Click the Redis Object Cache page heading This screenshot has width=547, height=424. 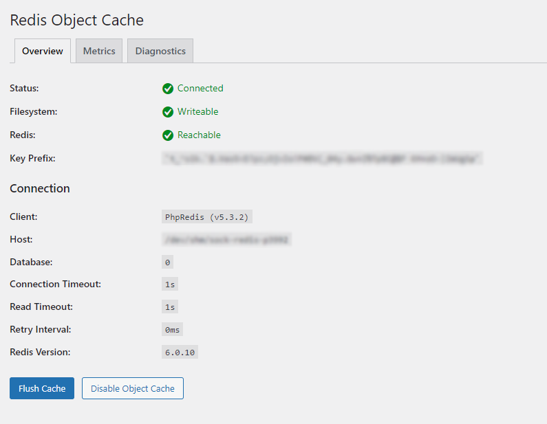[x=77, y=20]
